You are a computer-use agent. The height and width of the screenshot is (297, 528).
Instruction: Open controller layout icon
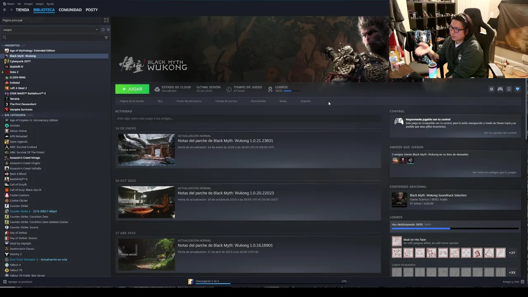500,89
